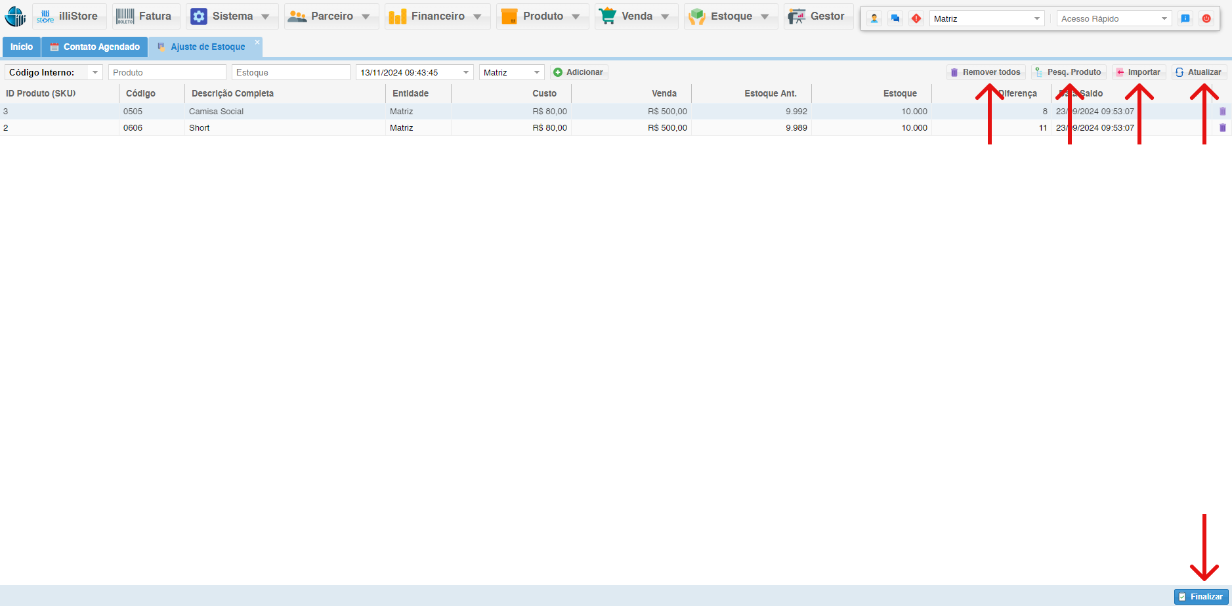Image resolution: width=1232 pixels, height=606 pixels.
Task: Open the Acesso Rápido combo box
Action: pos(1164,18)
